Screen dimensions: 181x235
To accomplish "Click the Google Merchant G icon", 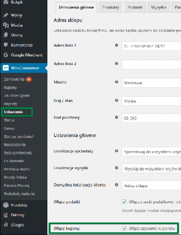I will coord(6,55).
